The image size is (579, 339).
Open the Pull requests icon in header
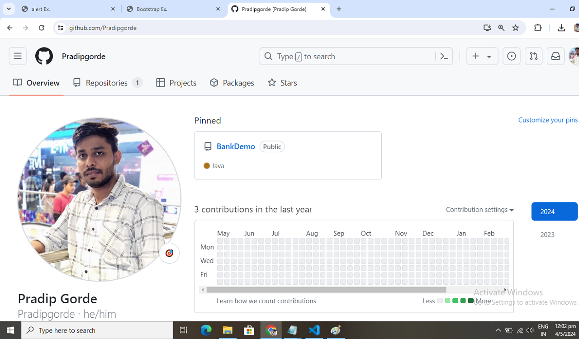click(534, 56)
